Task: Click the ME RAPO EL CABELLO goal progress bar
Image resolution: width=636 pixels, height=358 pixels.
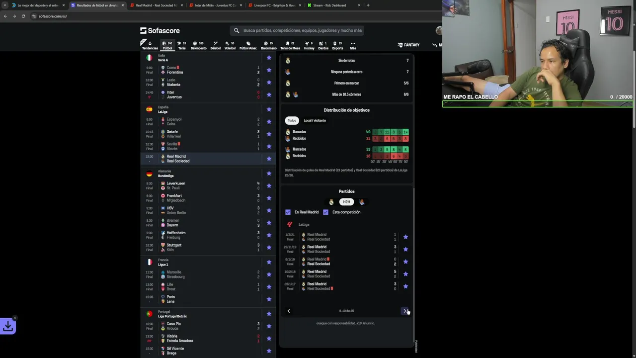Action: tap(538, 104)
